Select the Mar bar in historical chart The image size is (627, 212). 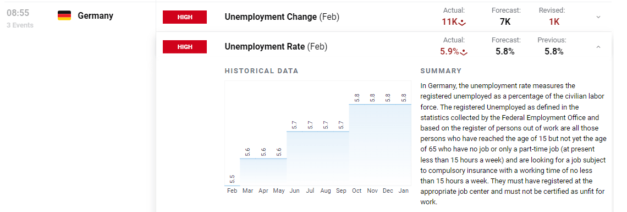[x=248, y=172]
